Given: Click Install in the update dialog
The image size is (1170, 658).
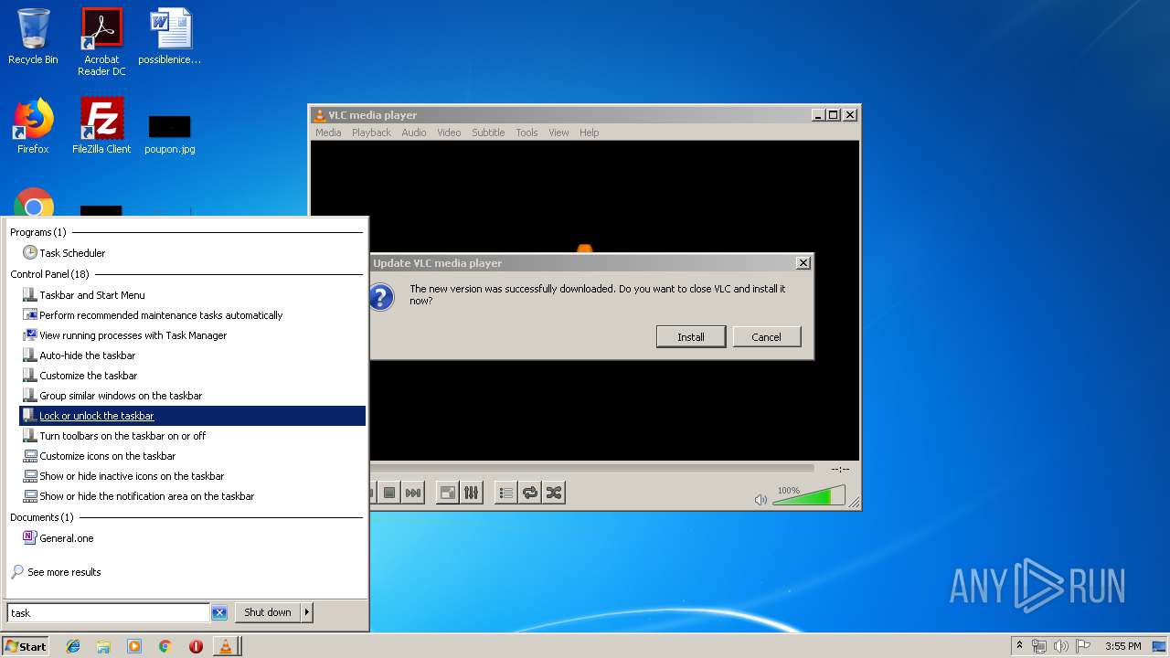Looking at the screenshot, I should click(691, 336).
